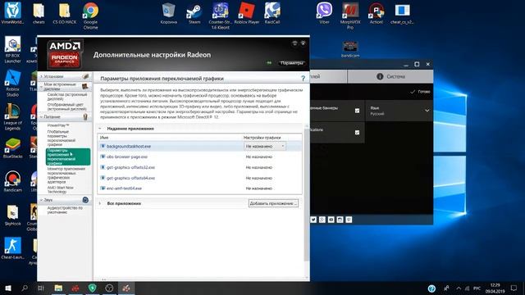
Task: Collapse the Недавние приложения section
Action: tap(100, 129)
